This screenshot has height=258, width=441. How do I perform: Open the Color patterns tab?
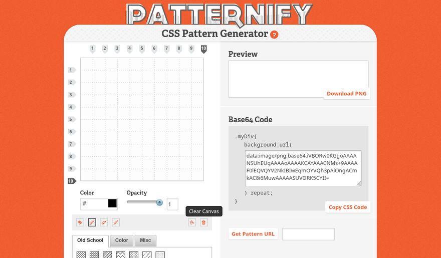(121, 240)
